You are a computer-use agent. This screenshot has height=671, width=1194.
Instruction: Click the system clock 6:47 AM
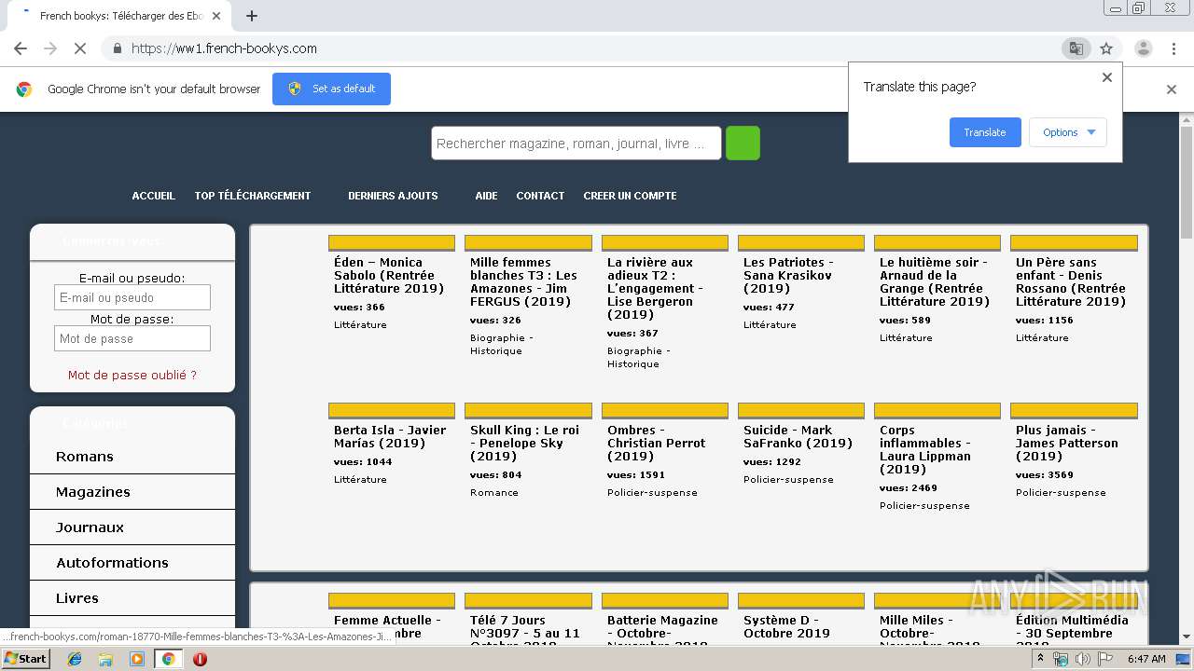pos(1146,659)
